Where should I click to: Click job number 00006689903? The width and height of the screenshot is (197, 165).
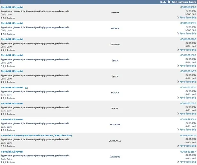(x=188, y=7)
